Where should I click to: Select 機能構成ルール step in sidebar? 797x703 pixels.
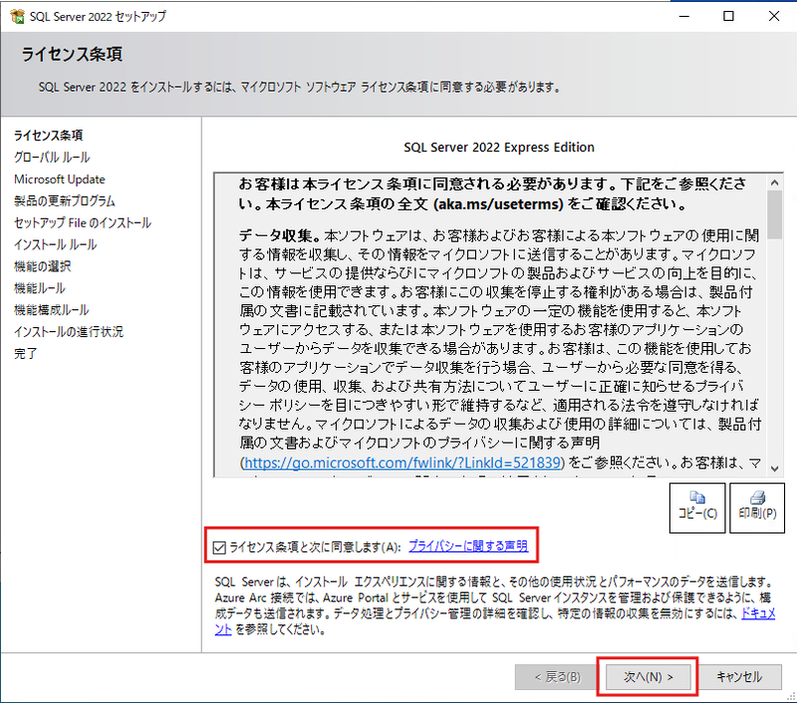click(52, 310)
